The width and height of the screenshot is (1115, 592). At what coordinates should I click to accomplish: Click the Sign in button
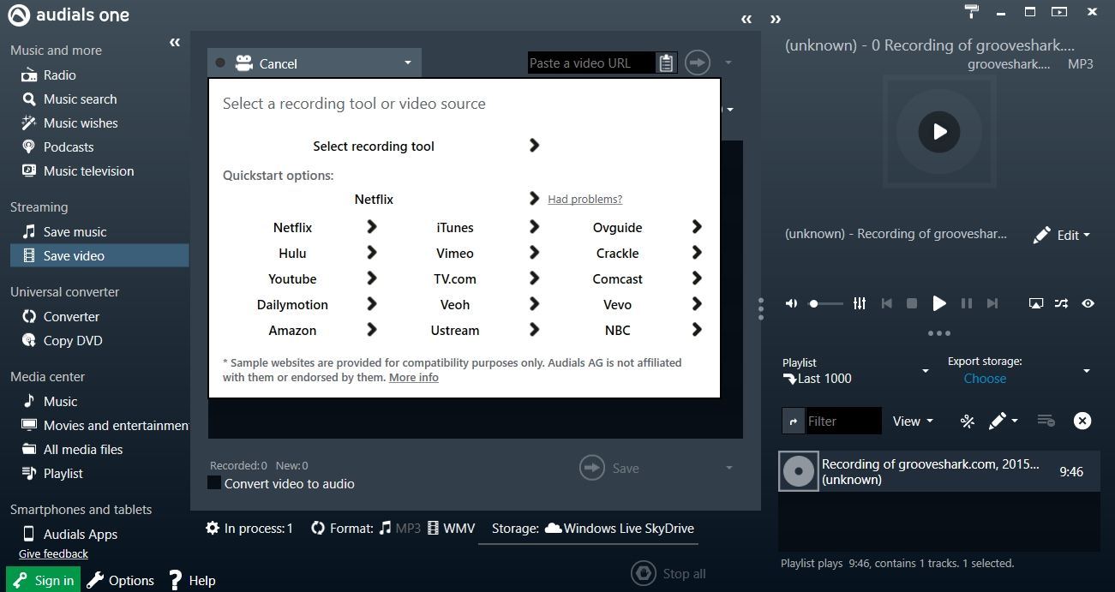tap(43, 580)
